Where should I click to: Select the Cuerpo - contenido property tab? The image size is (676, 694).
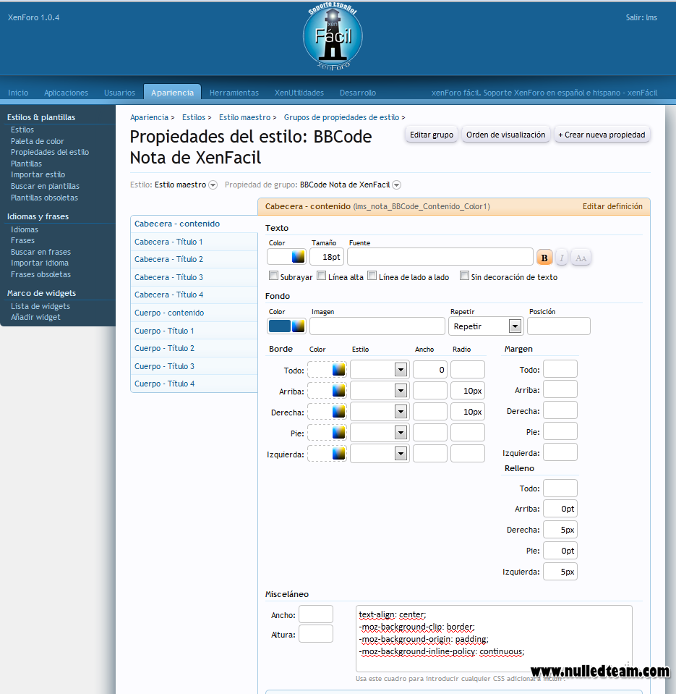(x=194, y=313)
